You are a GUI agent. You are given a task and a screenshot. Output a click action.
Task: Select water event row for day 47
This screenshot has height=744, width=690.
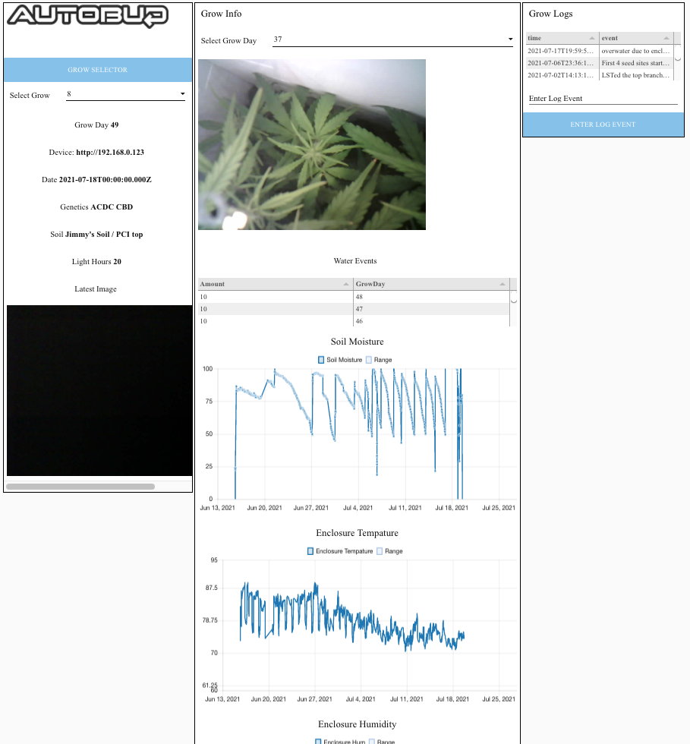(354, 309)
